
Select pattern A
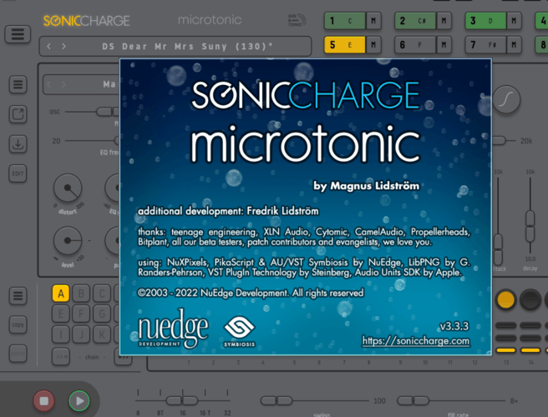click(x=61, y=294)
